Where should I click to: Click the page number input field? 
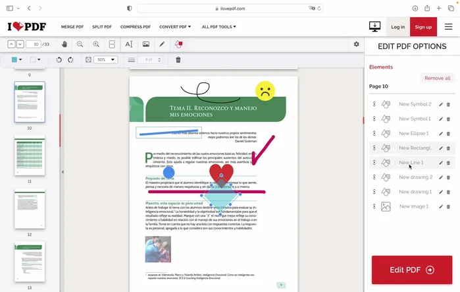(34, 44)
